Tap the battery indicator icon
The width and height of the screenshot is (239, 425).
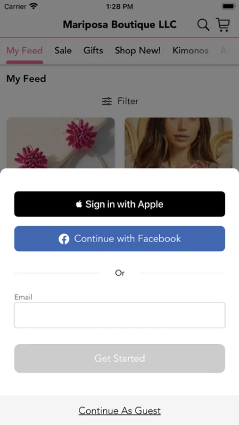(229, 6)
